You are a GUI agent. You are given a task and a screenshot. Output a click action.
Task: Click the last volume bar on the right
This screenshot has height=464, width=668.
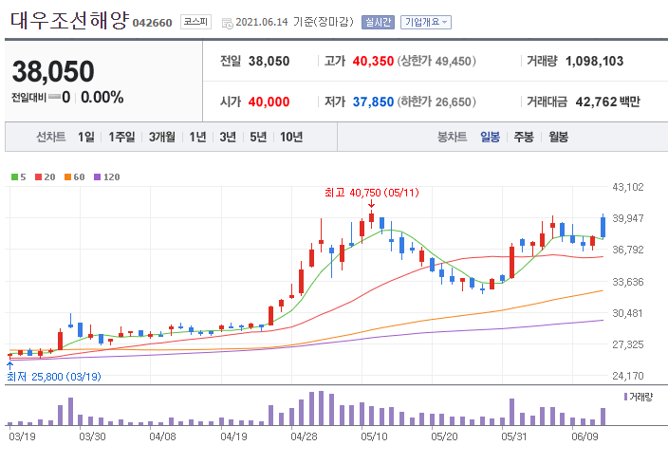point(603,417)
